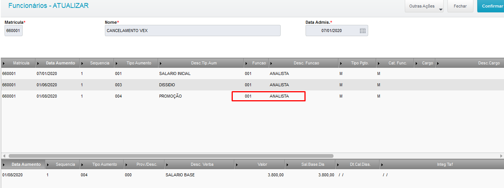Click the date cell 07/01/2020
This screenshot has height=188, width=504.
point(47,73)
